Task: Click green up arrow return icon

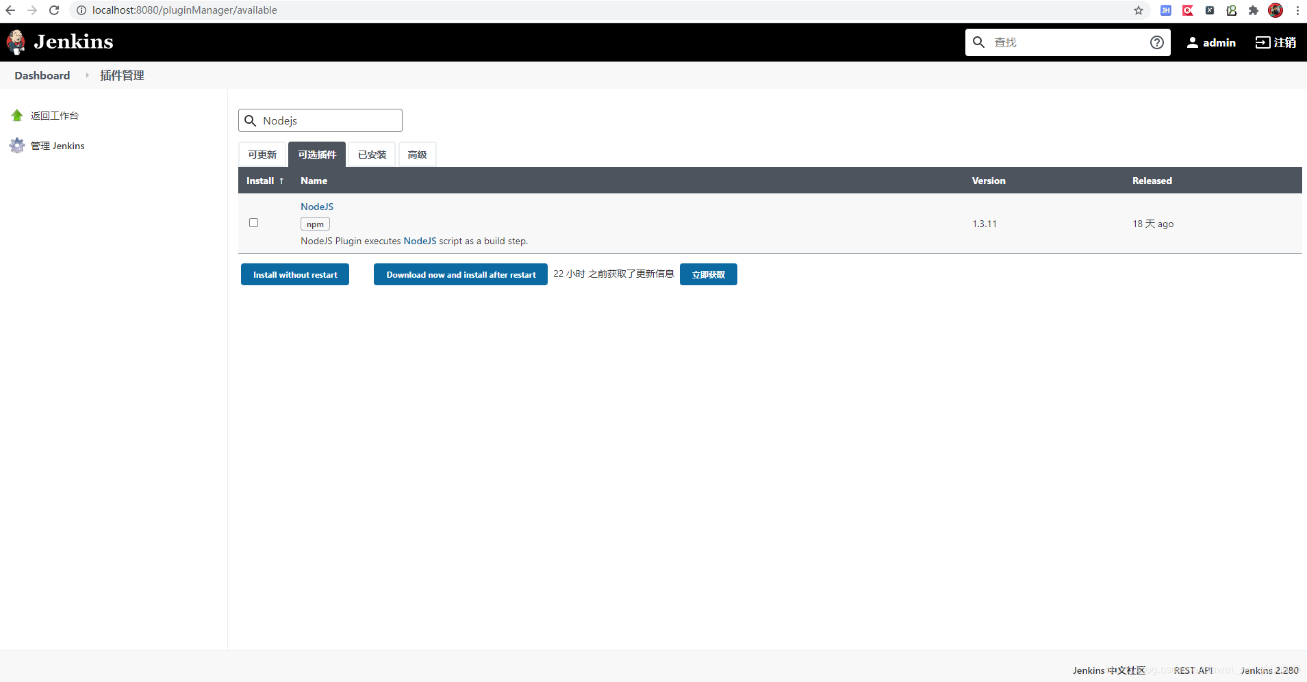Action: click(x=17, y=116)
